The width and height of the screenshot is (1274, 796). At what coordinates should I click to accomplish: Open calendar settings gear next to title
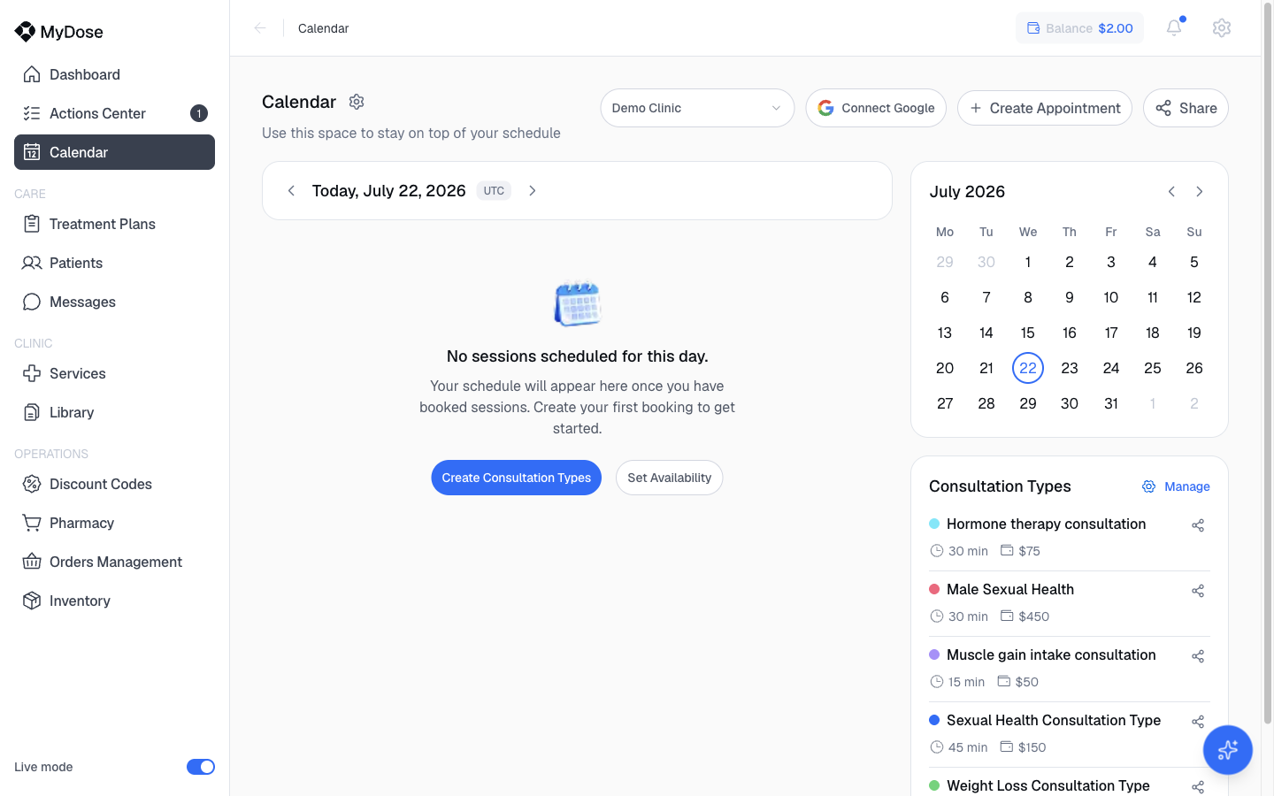point(357,102)
